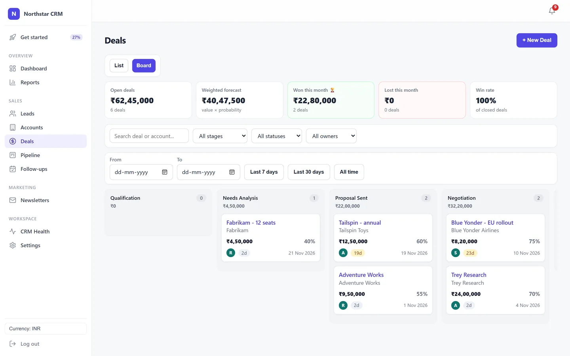Click the Won this month ₹22,80,000 card

[331, 100]
